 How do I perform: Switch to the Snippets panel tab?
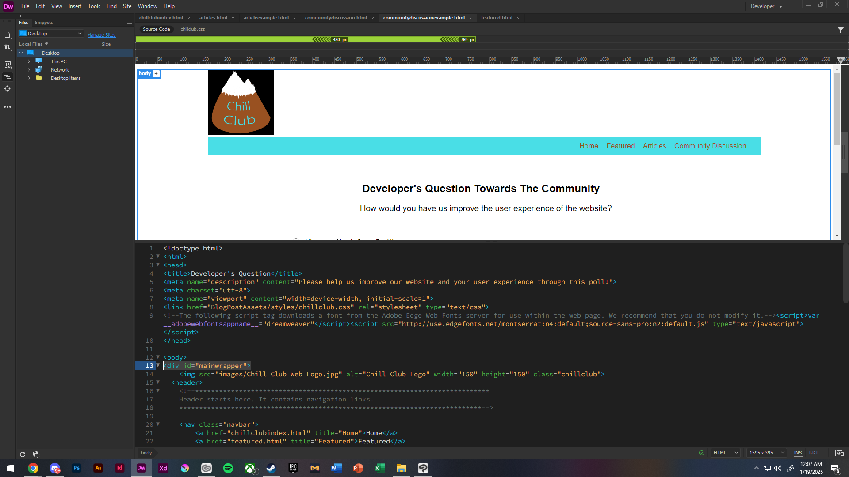[44, 23]
